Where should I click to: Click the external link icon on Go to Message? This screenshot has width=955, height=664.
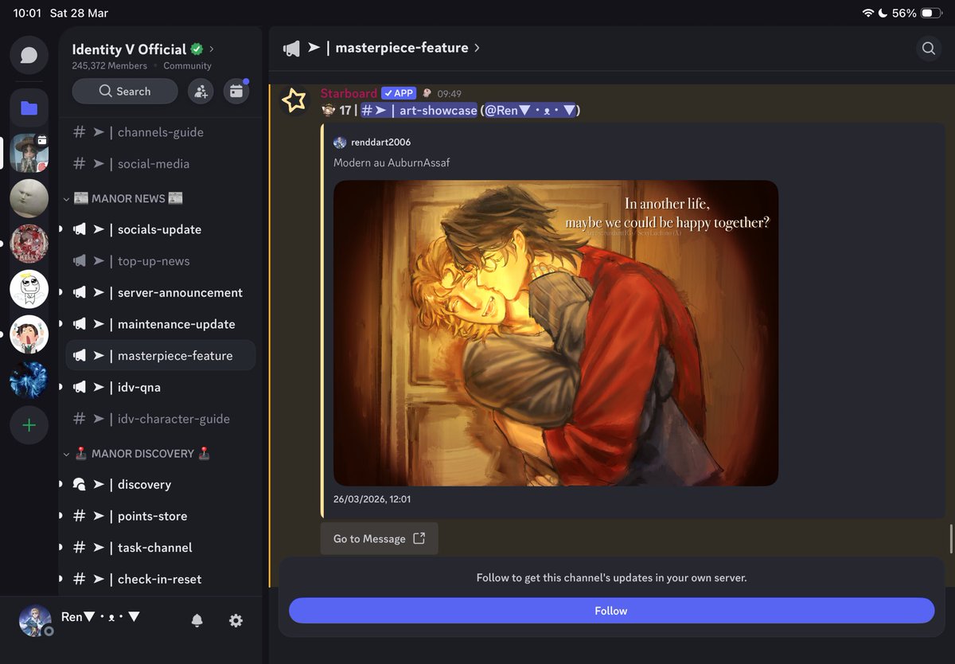[x=419, y=538]
